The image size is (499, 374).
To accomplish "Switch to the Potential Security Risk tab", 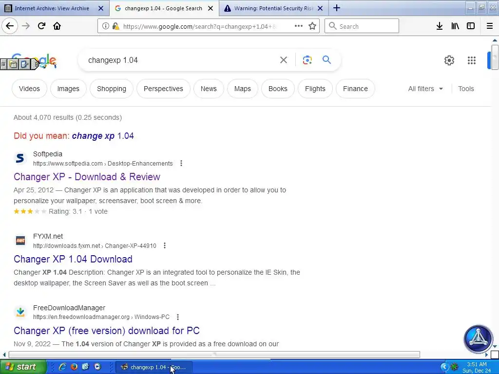I will 273,8.
